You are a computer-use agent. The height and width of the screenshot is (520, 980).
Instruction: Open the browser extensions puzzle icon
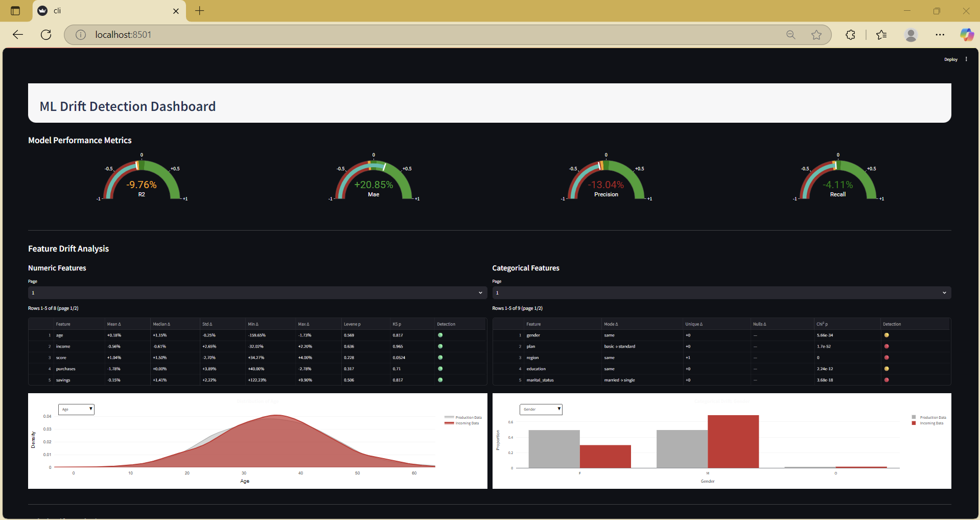pos(850,35)
